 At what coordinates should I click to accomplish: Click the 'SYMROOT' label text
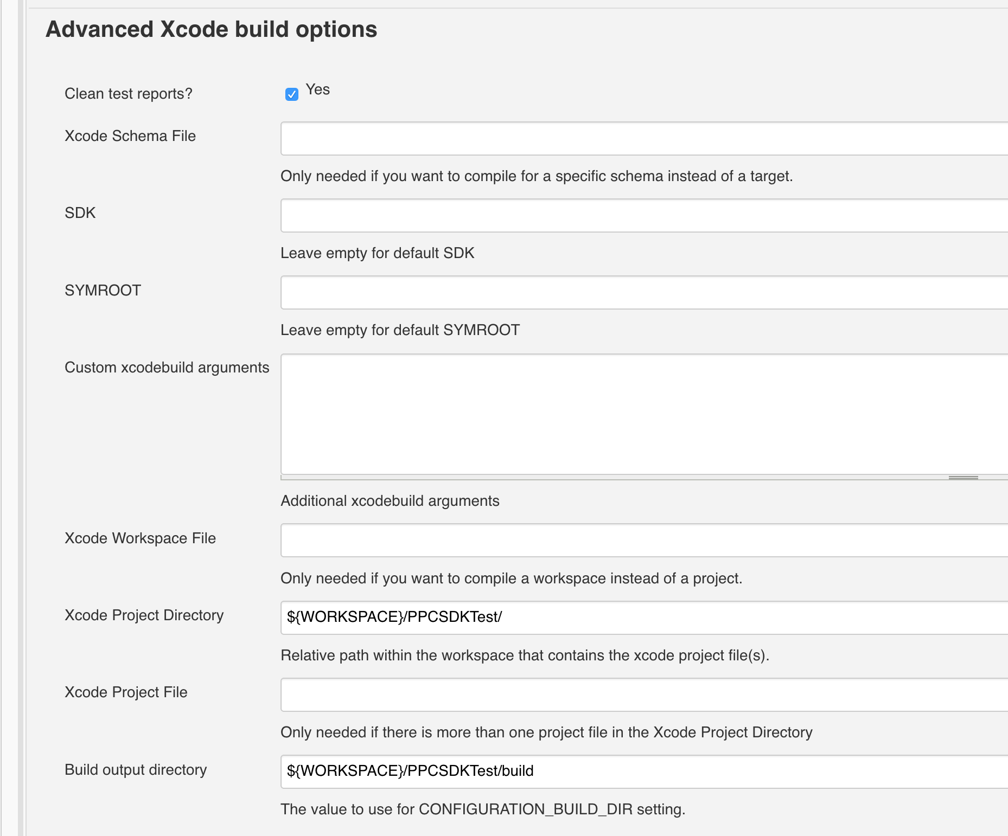point(103,291)
